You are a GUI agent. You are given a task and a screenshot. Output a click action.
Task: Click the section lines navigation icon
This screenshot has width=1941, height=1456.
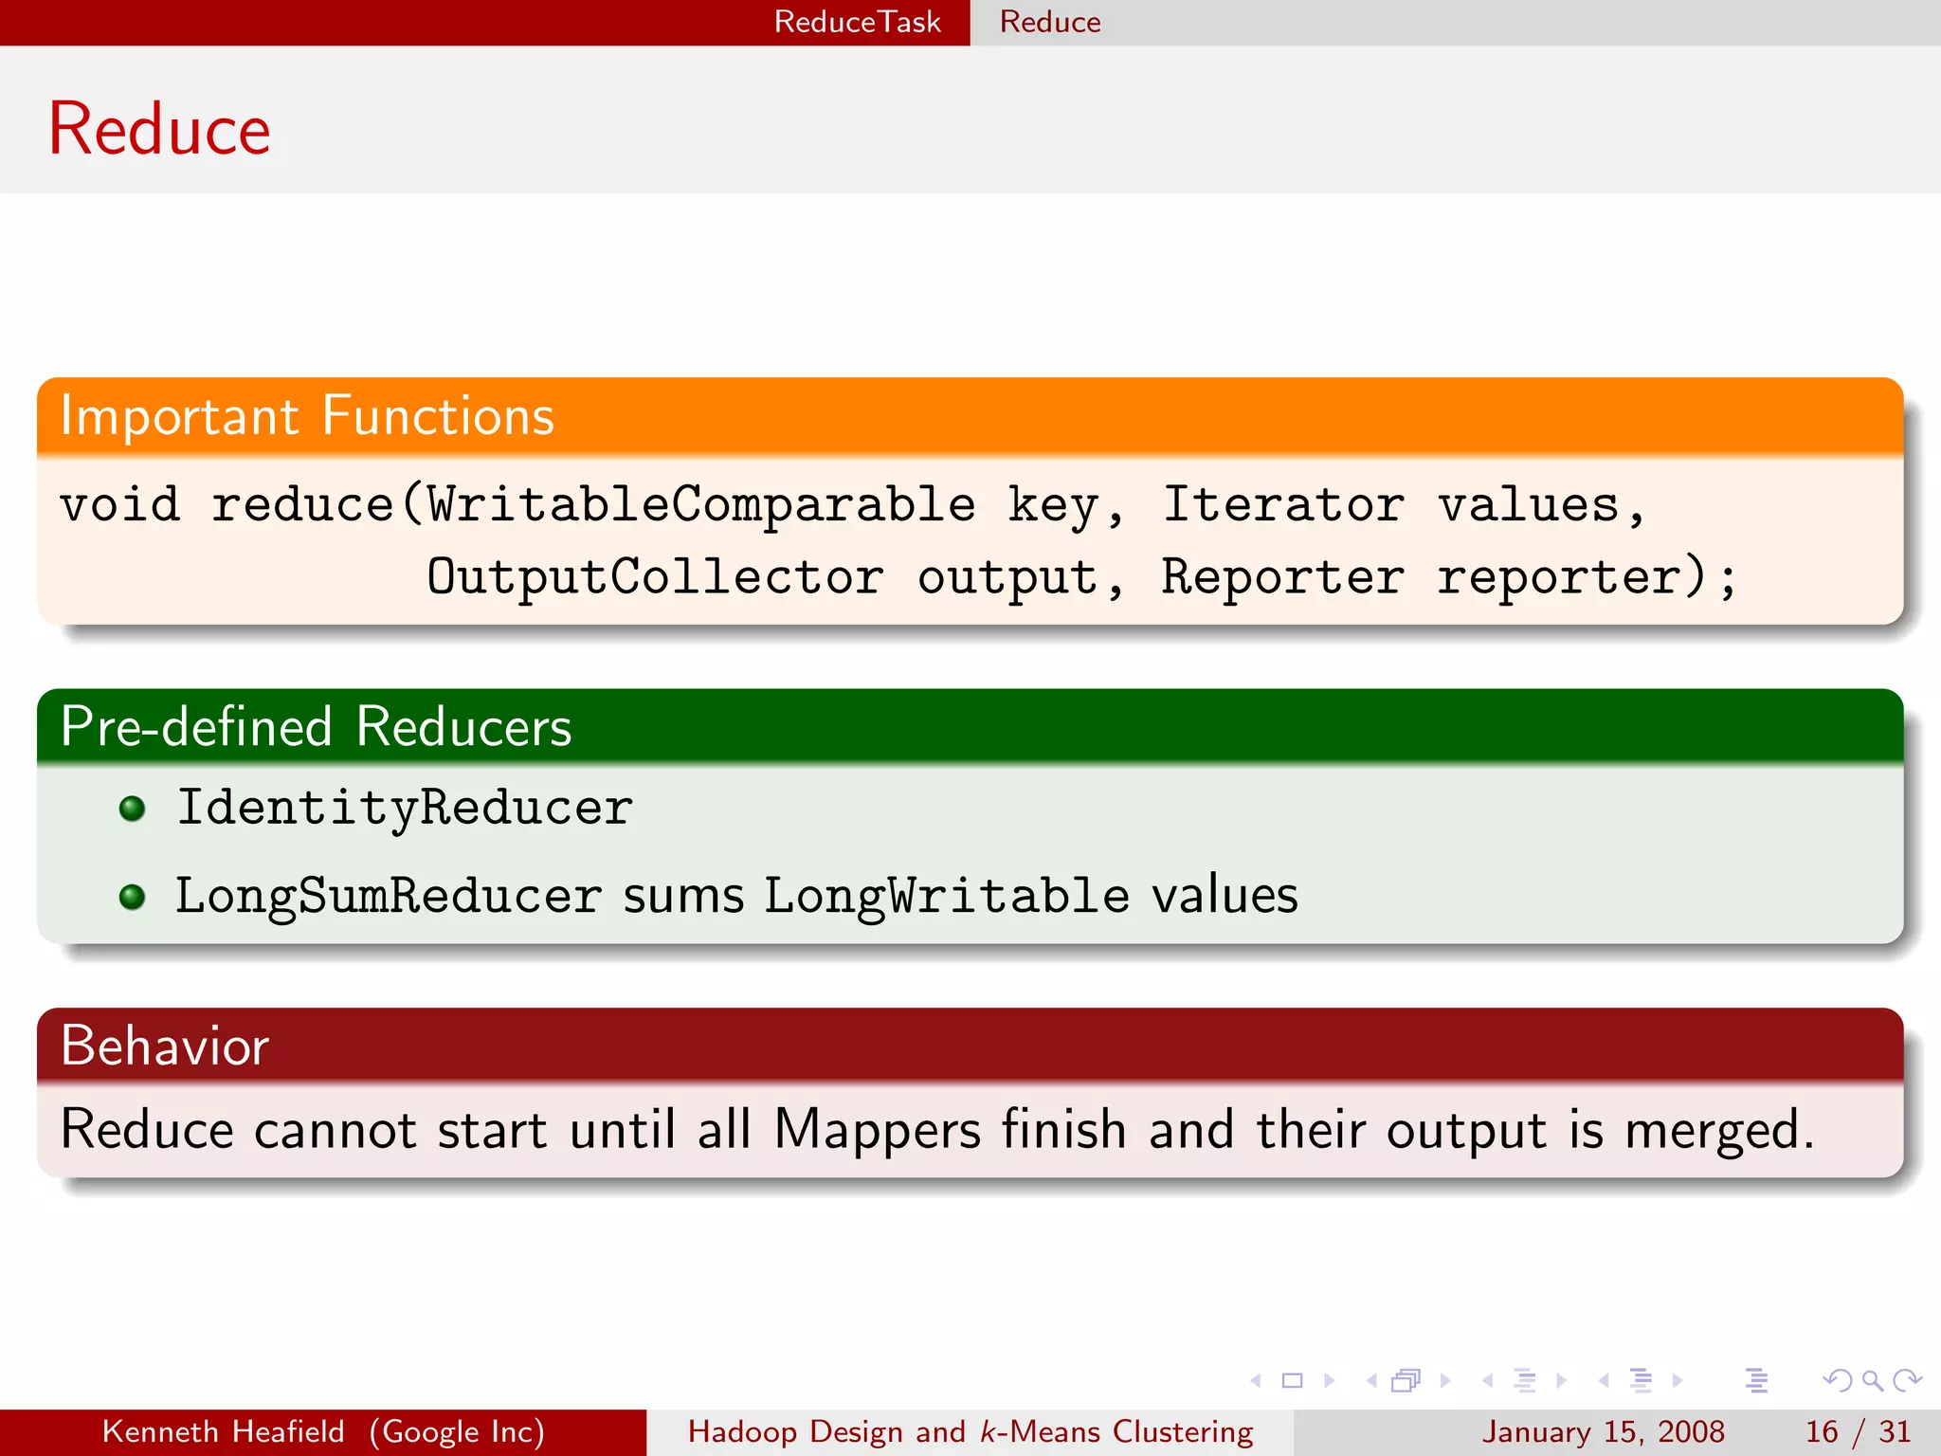[x=1641, y=1381]
